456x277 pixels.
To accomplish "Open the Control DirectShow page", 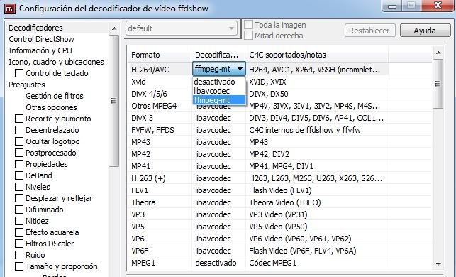I will (x=41, y=39).
